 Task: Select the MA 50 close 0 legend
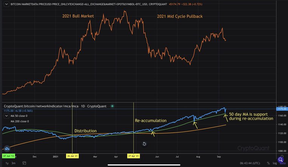click(19, 116)
